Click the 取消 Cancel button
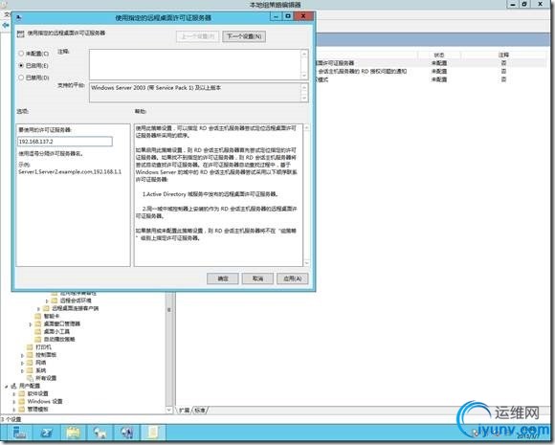Screen dimensions: 555x445 coord(257,278)
